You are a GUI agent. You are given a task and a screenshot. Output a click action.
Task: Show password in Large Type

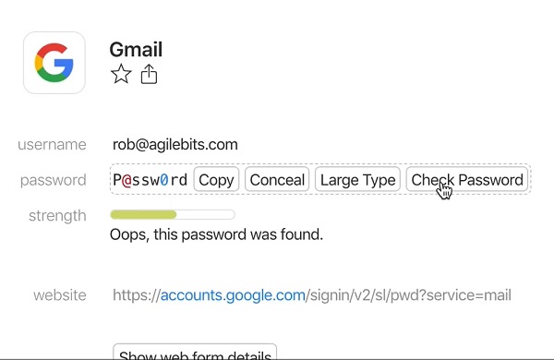coord(357,180)
